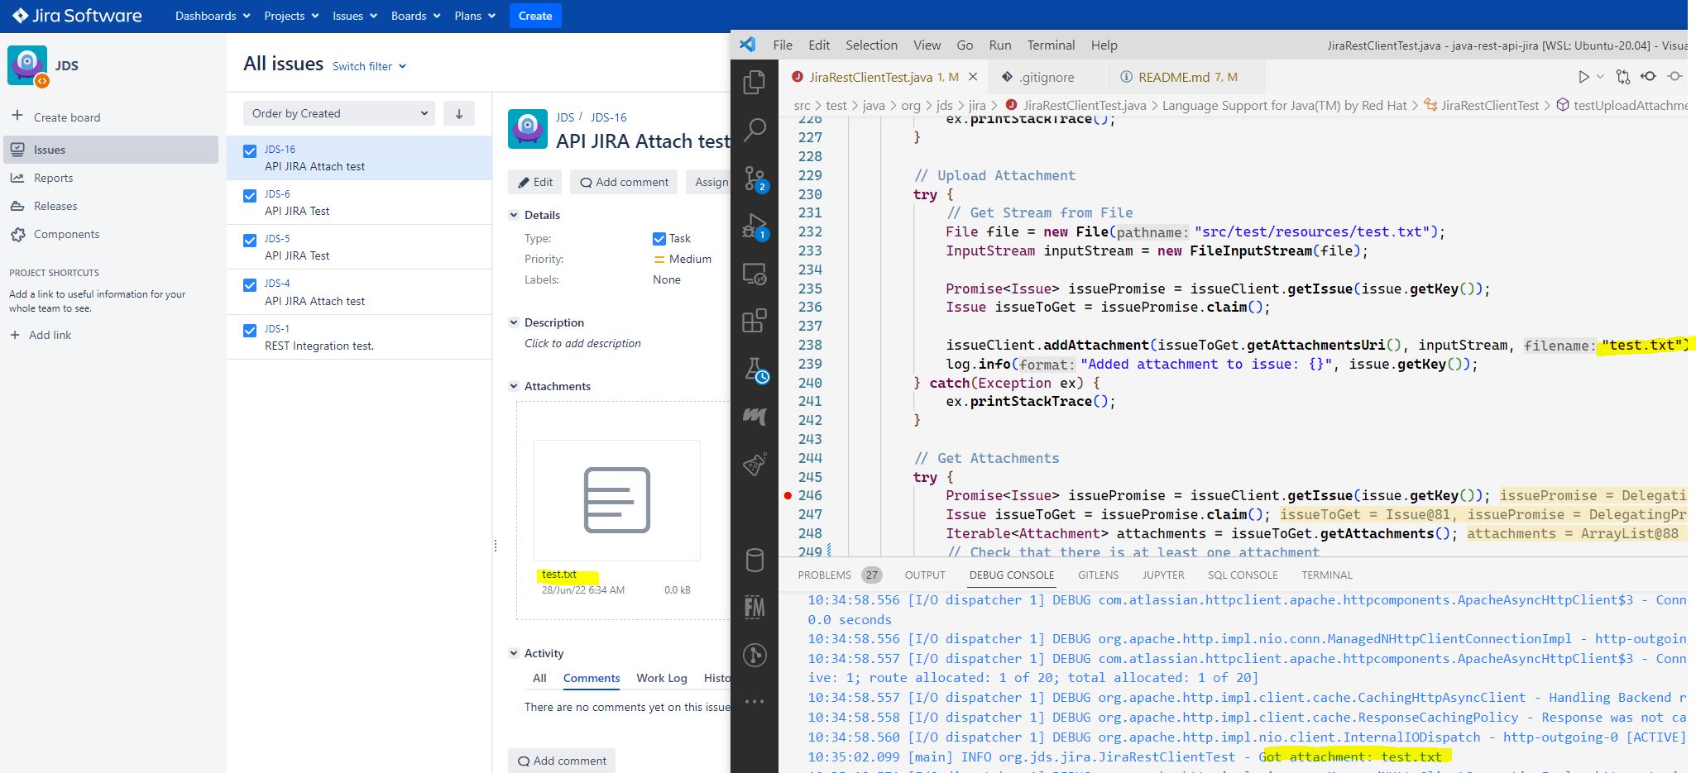Click the Run Java play icon

(1583, 77)
